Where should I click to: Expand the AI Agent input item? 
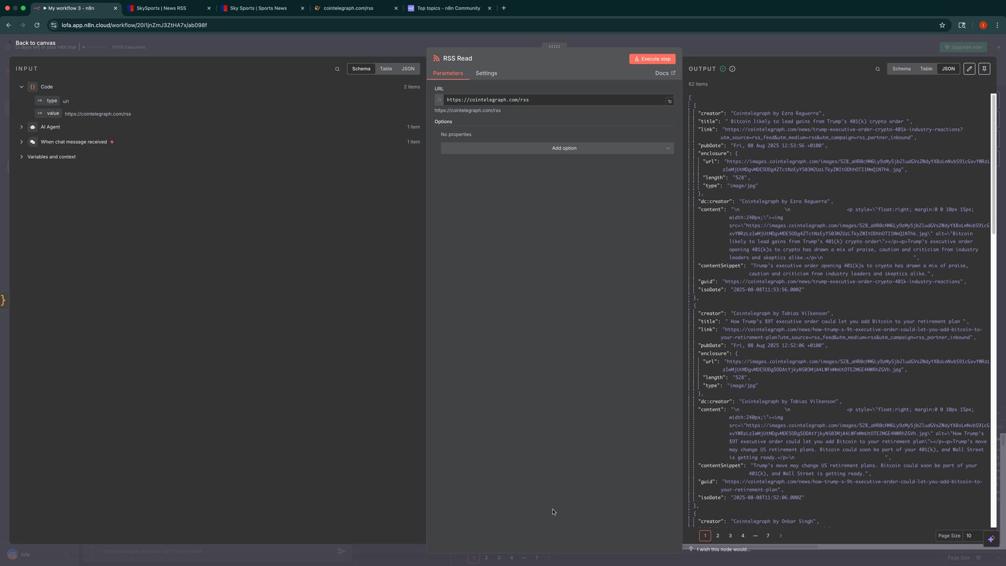point(21,126)
